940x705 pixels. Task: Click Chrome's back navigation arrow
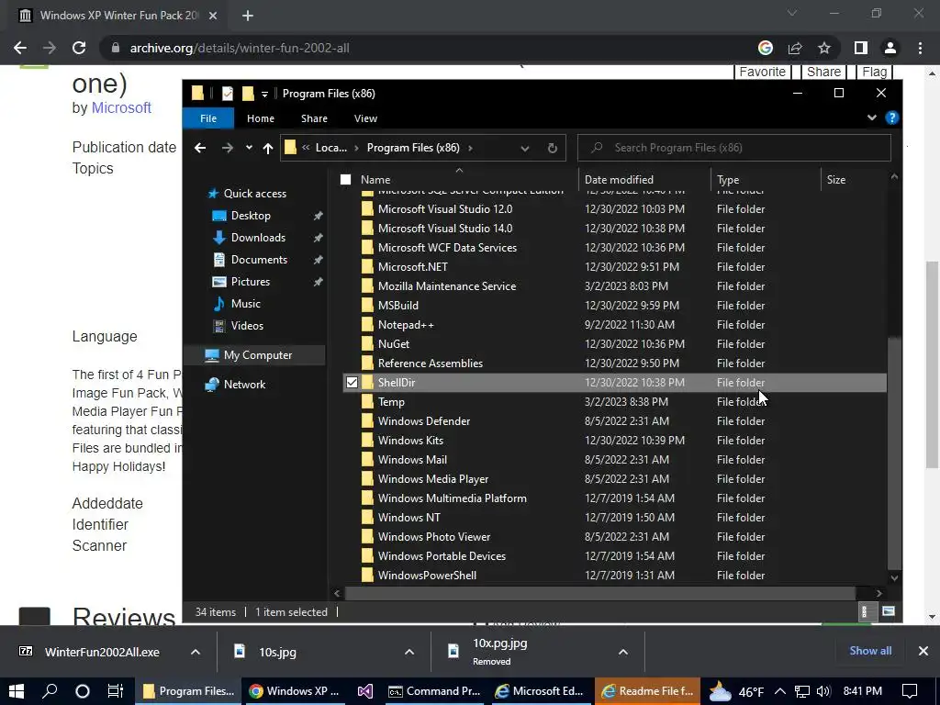(x=20, y=48)
